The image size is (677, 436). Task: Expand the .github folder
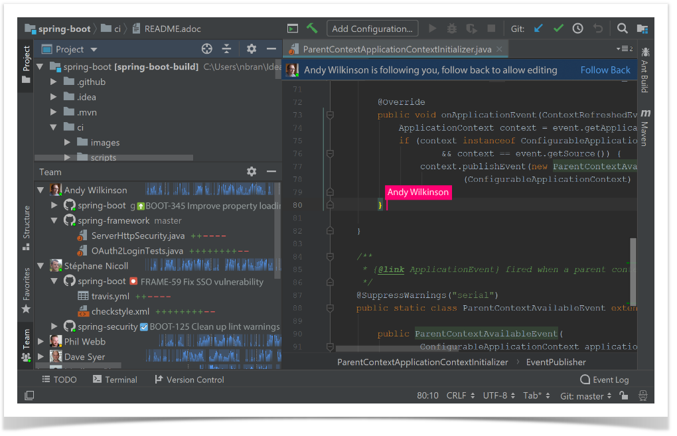pyautogui.click(x=54, y=82)
